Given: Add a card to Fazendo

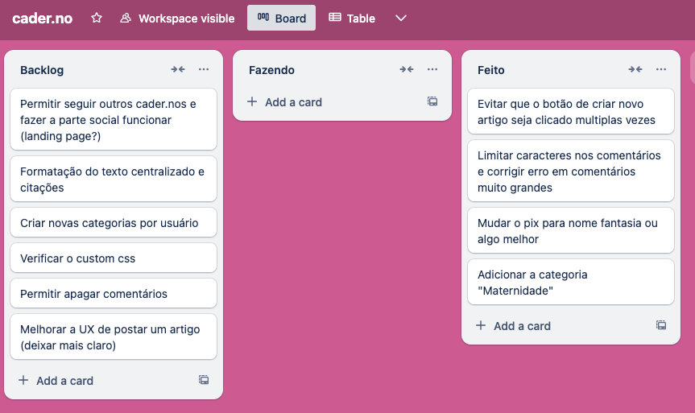Looking at the screenshot, I should coord(331,102).
